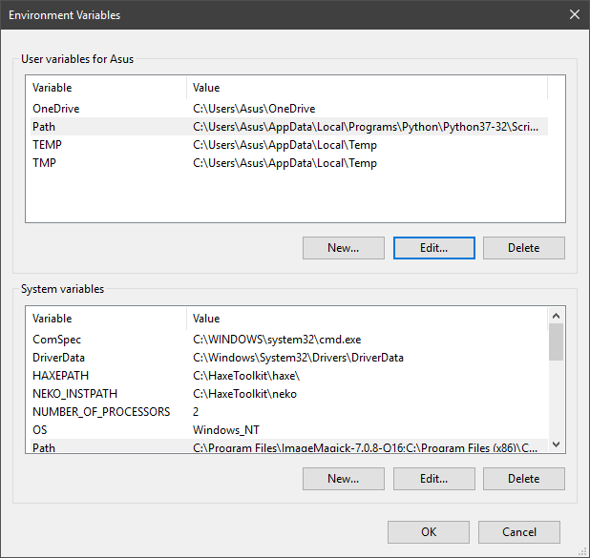Select the TEMP user variable
This screenshot has height=558, width=590.
[47, 145]
